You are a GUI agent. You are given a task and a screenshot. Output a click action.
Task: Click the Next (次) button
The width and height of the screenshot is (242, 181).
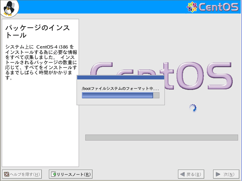point(226,174)
